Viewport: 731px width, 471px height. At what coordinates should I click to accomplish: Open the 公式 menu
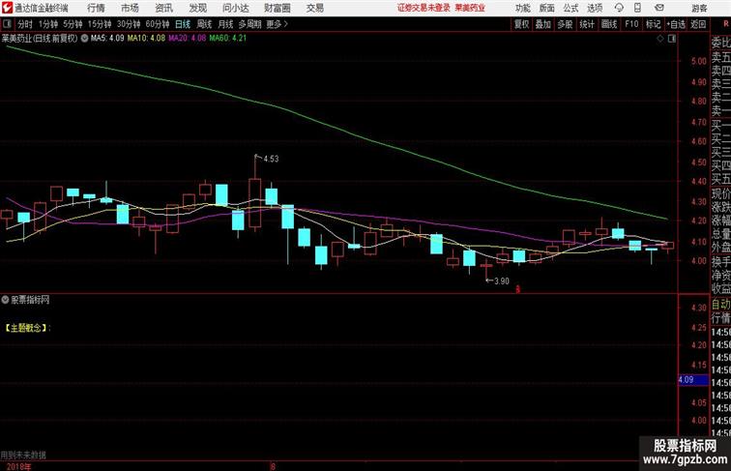click(x=570, y=8)
